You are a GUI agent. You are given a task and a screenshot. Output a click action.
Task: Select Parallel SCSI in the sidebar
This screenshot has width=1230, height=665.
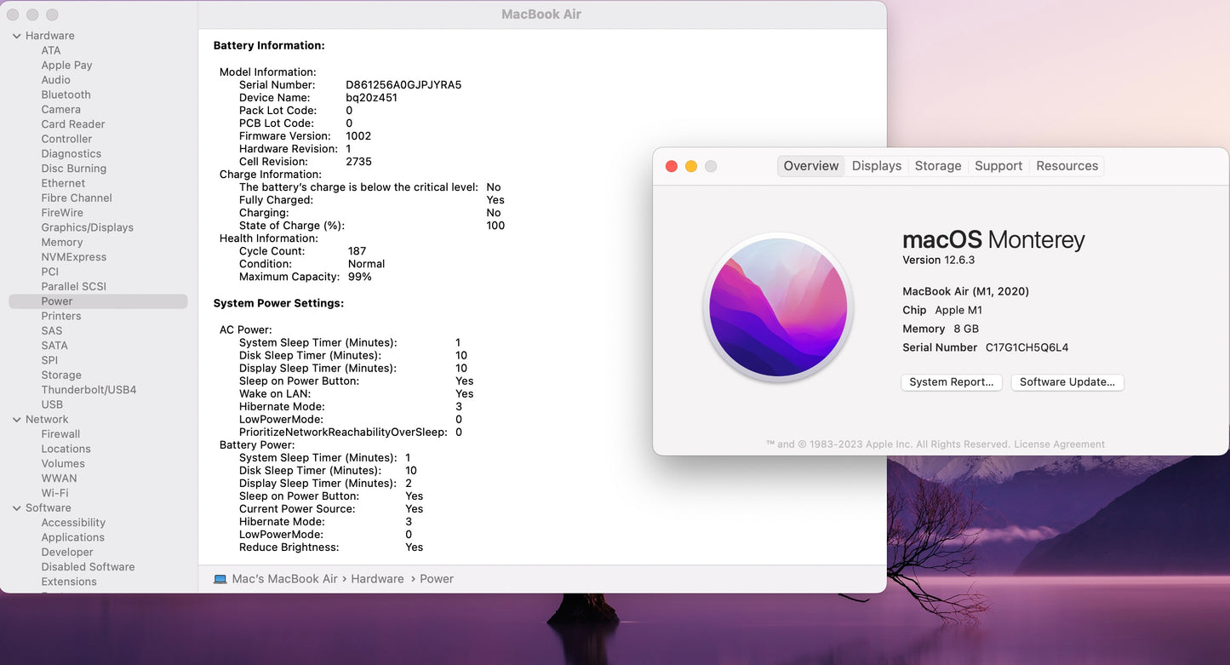click(74, 287)
